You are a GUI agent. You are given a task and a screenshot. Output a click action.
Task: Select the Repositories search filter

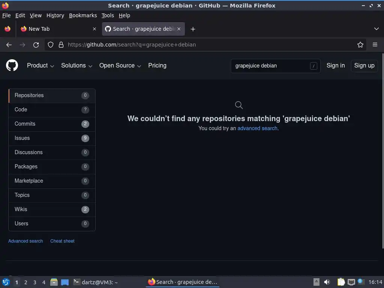[x=52, y=96]
